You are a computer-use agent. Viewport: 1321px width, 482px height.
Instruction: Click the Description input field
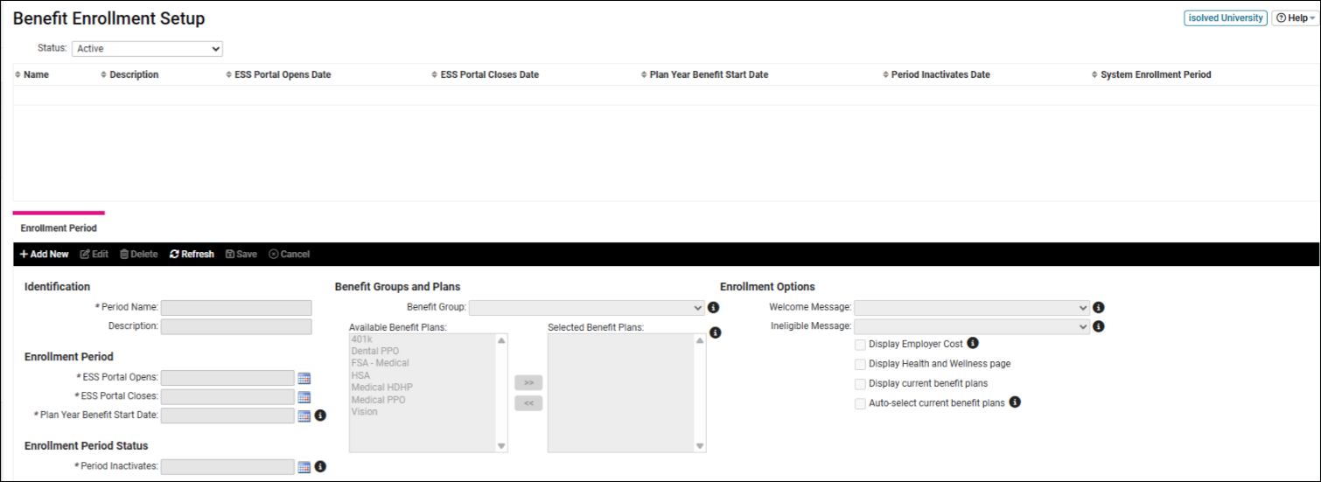coord(236,326)
